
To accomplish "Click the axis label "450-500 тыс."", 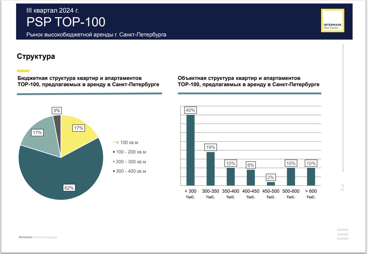I will click(x=271, y=194).
